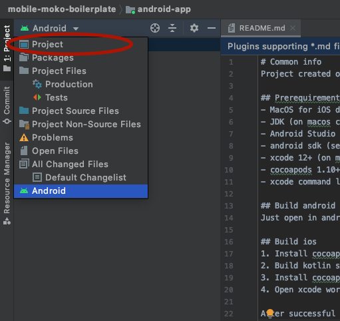
Task: Click the Project Files folder icon
Action: point(24,71)
